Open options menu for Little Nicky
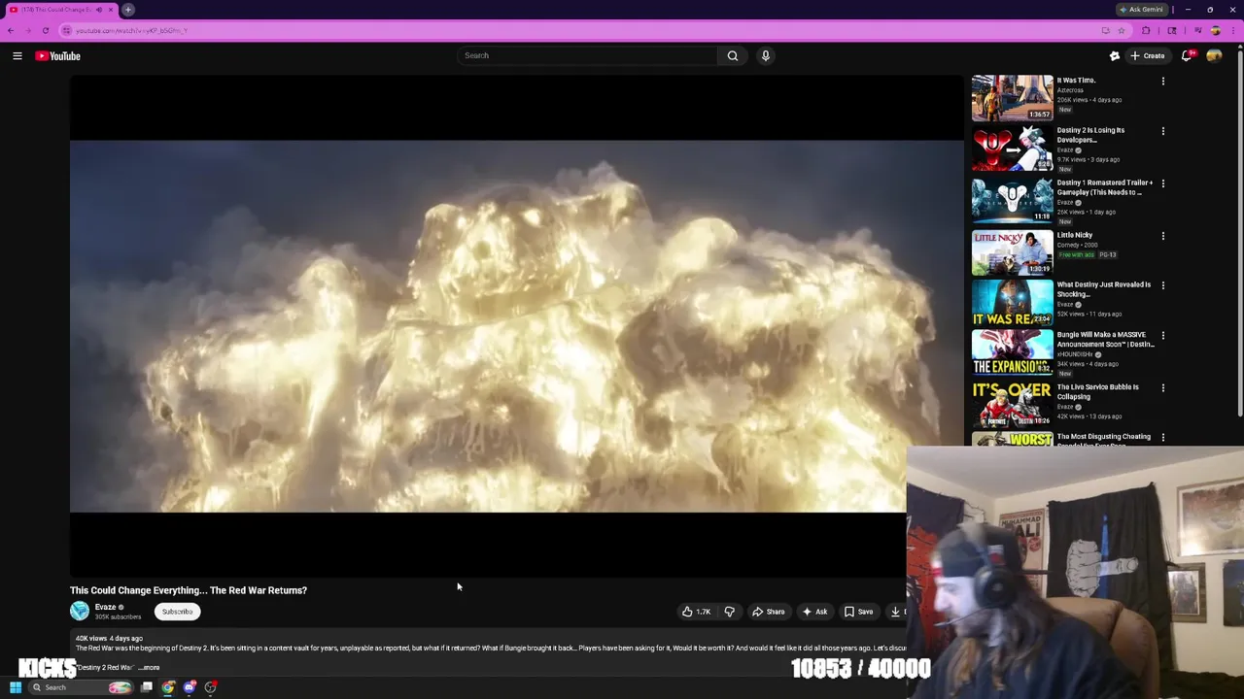Viewport: 1244px width, 699px height. click(1163, 236)
